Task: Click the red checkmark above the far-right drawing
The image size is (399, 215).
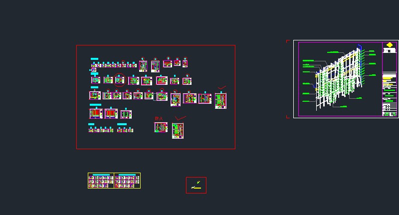Action: (x=222, y=88)
